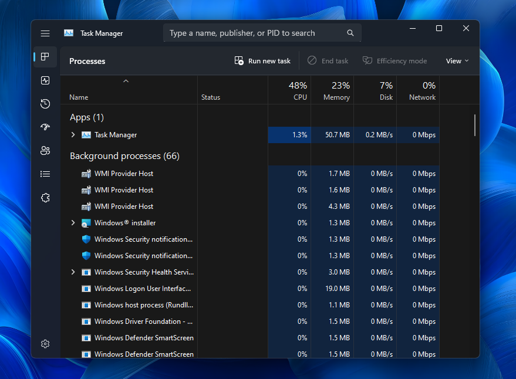The image size is (516, 379).
Task: Click the Windows Security Health Service icon
Action: point(86,272)
